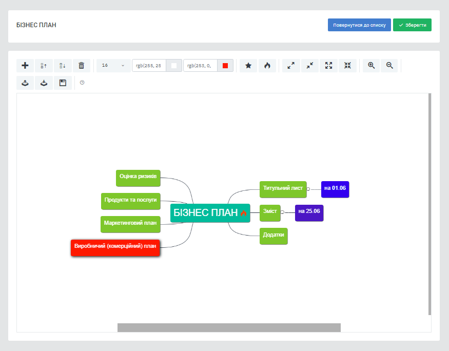Click the red background color swatch
Viewport: 449px width, 351px height.
[x=225, y=66]
